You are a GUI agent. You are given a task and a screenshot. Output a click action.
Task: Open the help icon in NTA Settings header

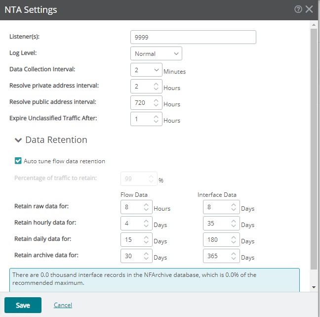click(298, 9)
